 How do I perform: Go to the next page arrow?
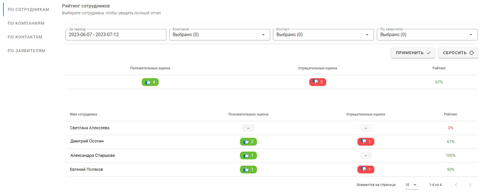tap(470, 185)
